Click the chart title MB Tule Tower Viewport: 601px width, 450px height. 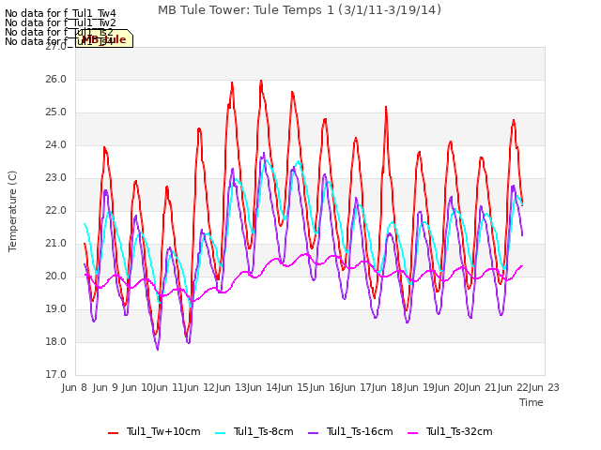pyautogui.click(x=300, y=10)
